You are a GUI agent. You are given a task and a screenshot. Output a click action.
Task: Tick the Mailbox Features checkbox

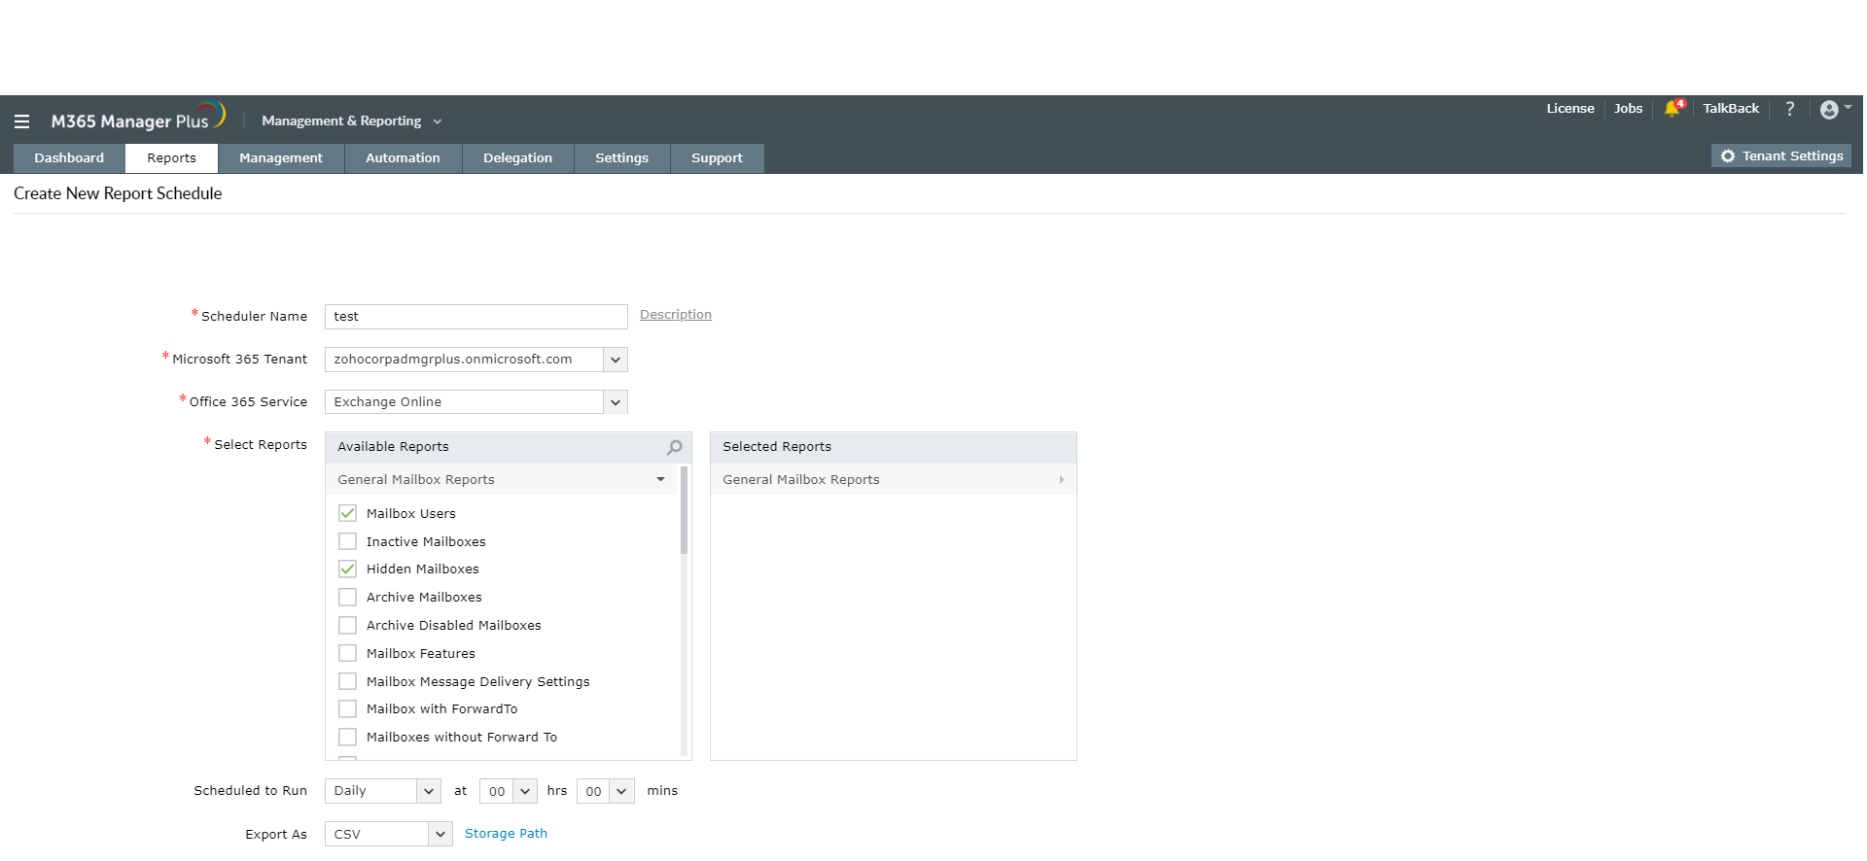(347, 653)
